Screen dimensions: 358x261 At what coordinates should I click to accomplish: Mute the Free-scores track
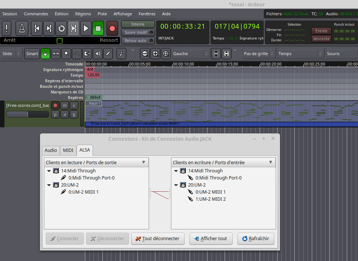point(65,105)
